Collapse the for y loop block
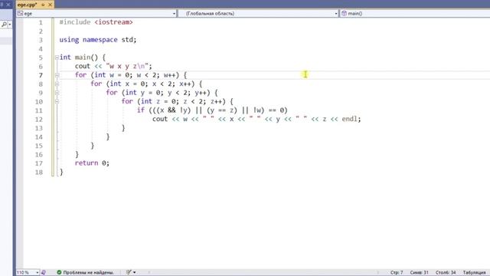The image size is (490, 276). click(x=57, y=93)
